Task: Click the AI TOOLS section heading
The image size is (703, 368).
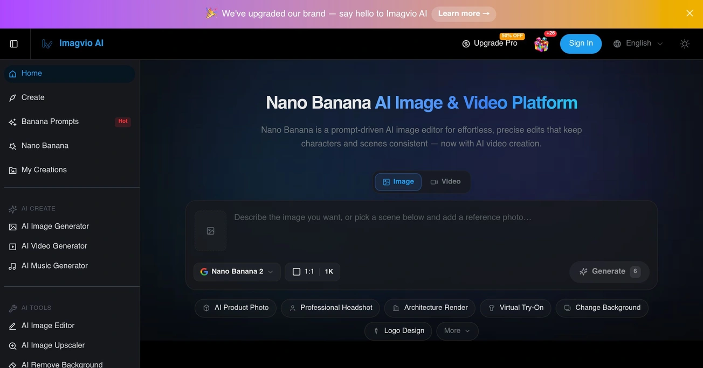Action: pos(36,308)
